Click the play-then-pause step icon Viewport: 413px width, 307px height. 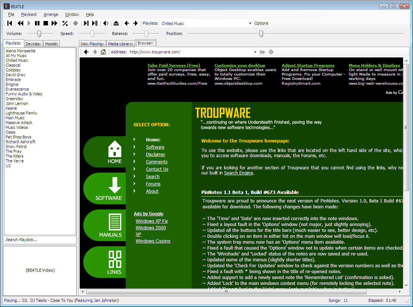[x=95, y=24]
